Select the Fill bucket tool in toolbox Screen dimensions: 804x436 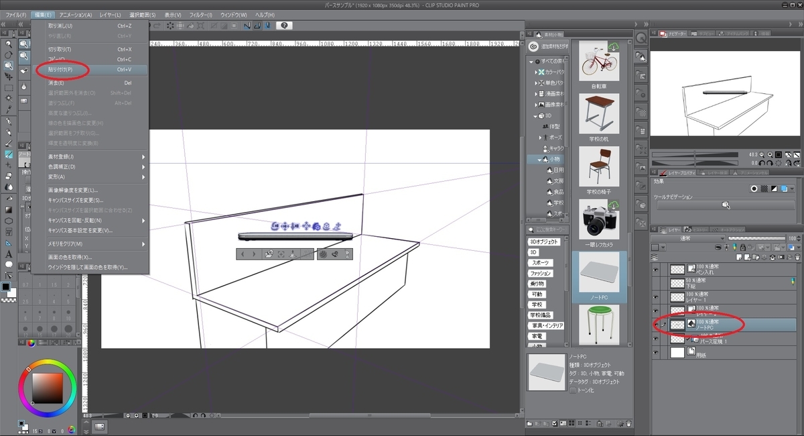(x=9, y=199)
